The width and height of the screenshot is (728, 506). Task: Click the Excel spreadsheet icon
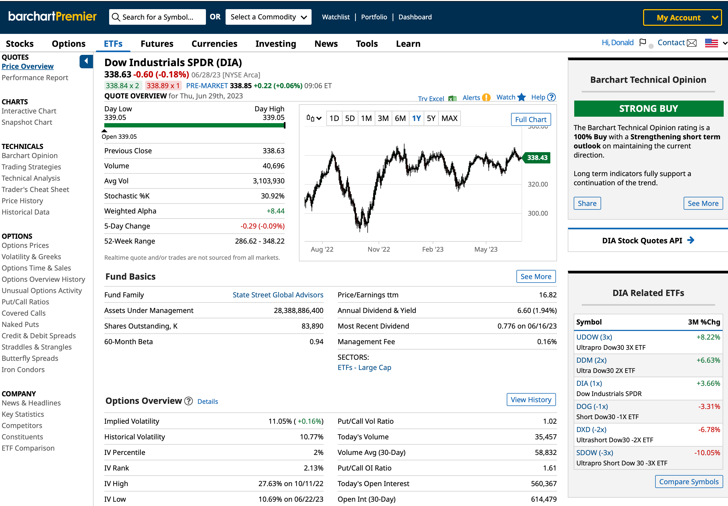point(452,99)
